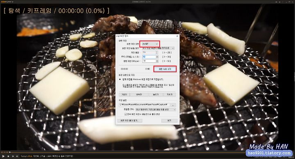Click the save quality value field
The image size is (295, 159).
(149, 52)
